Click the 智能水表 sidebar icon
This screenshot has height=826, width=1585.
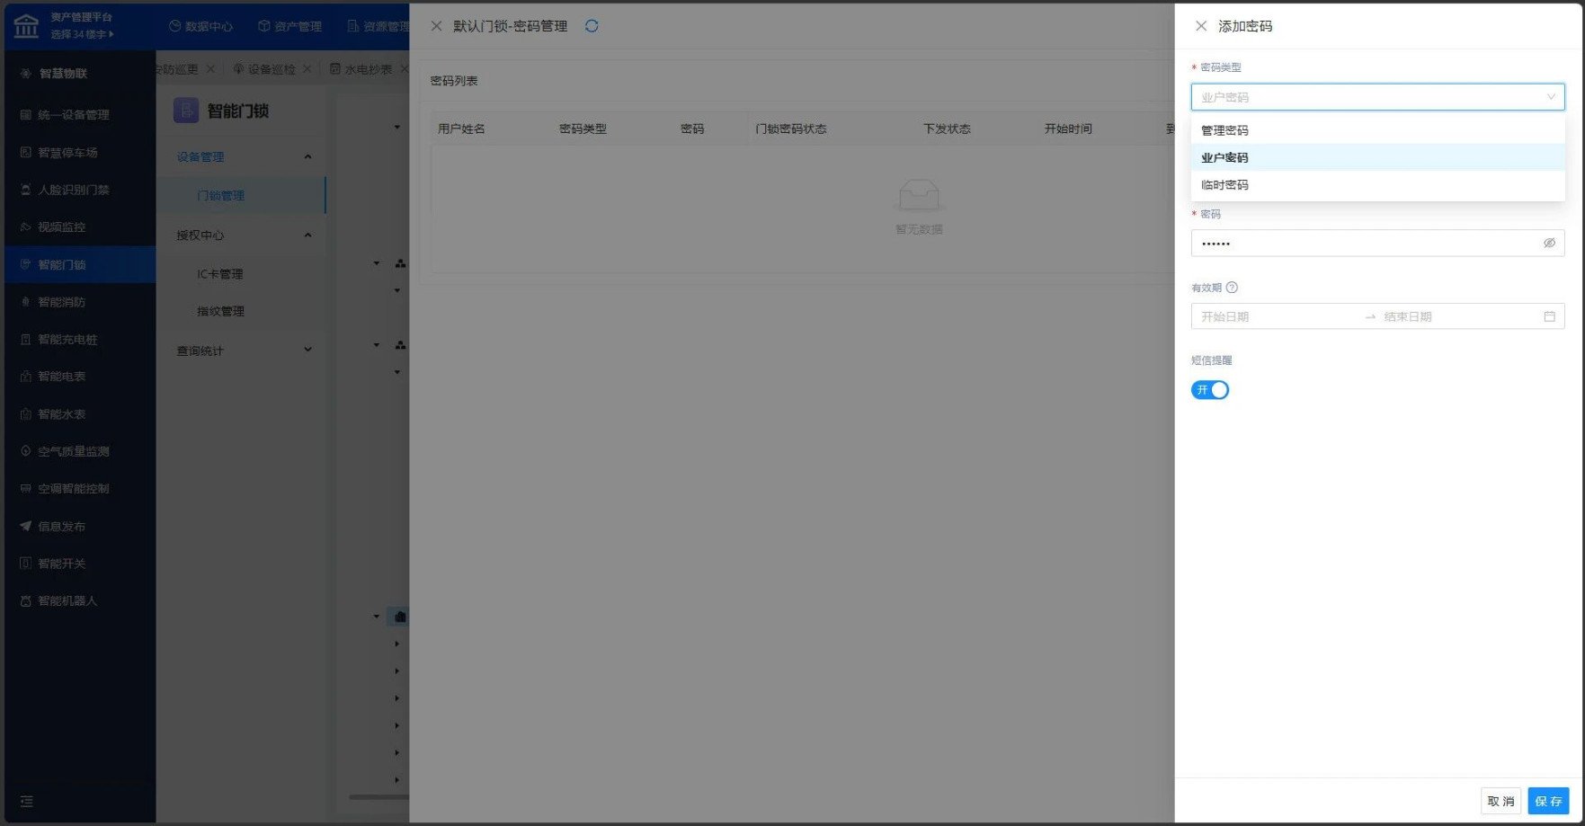pos(25,414)
